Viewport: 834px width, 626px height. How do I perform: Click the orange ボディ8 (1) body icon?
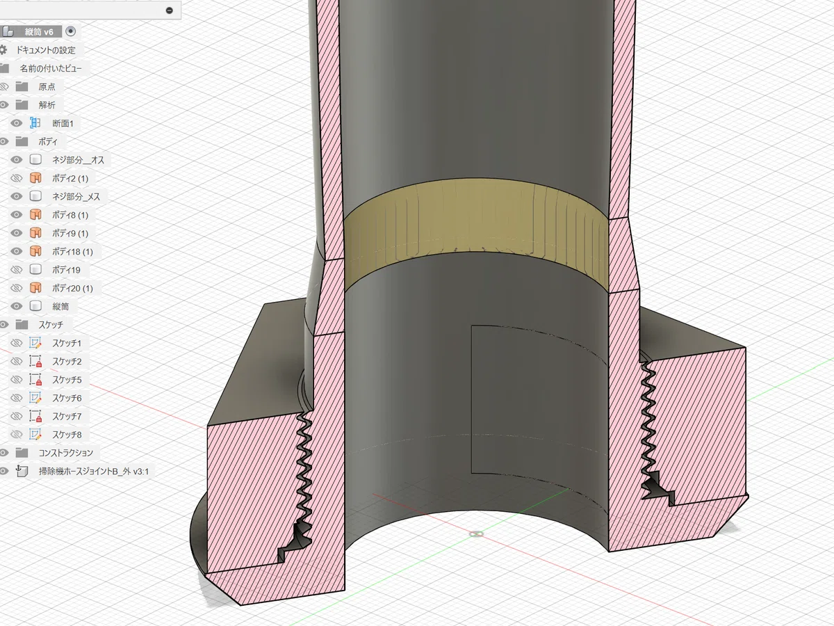click(35, 214)
